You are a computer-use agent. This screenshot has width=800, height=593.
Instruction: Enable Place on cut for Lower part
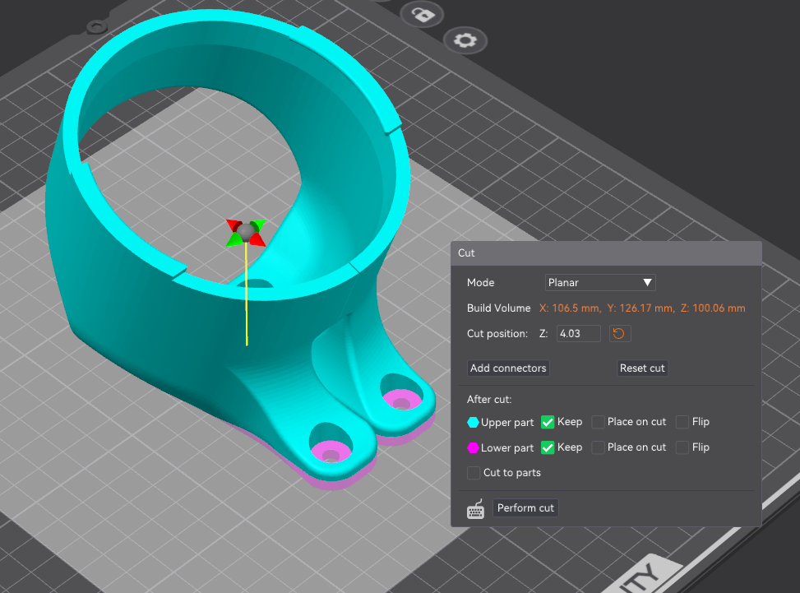tap(598, 448)
